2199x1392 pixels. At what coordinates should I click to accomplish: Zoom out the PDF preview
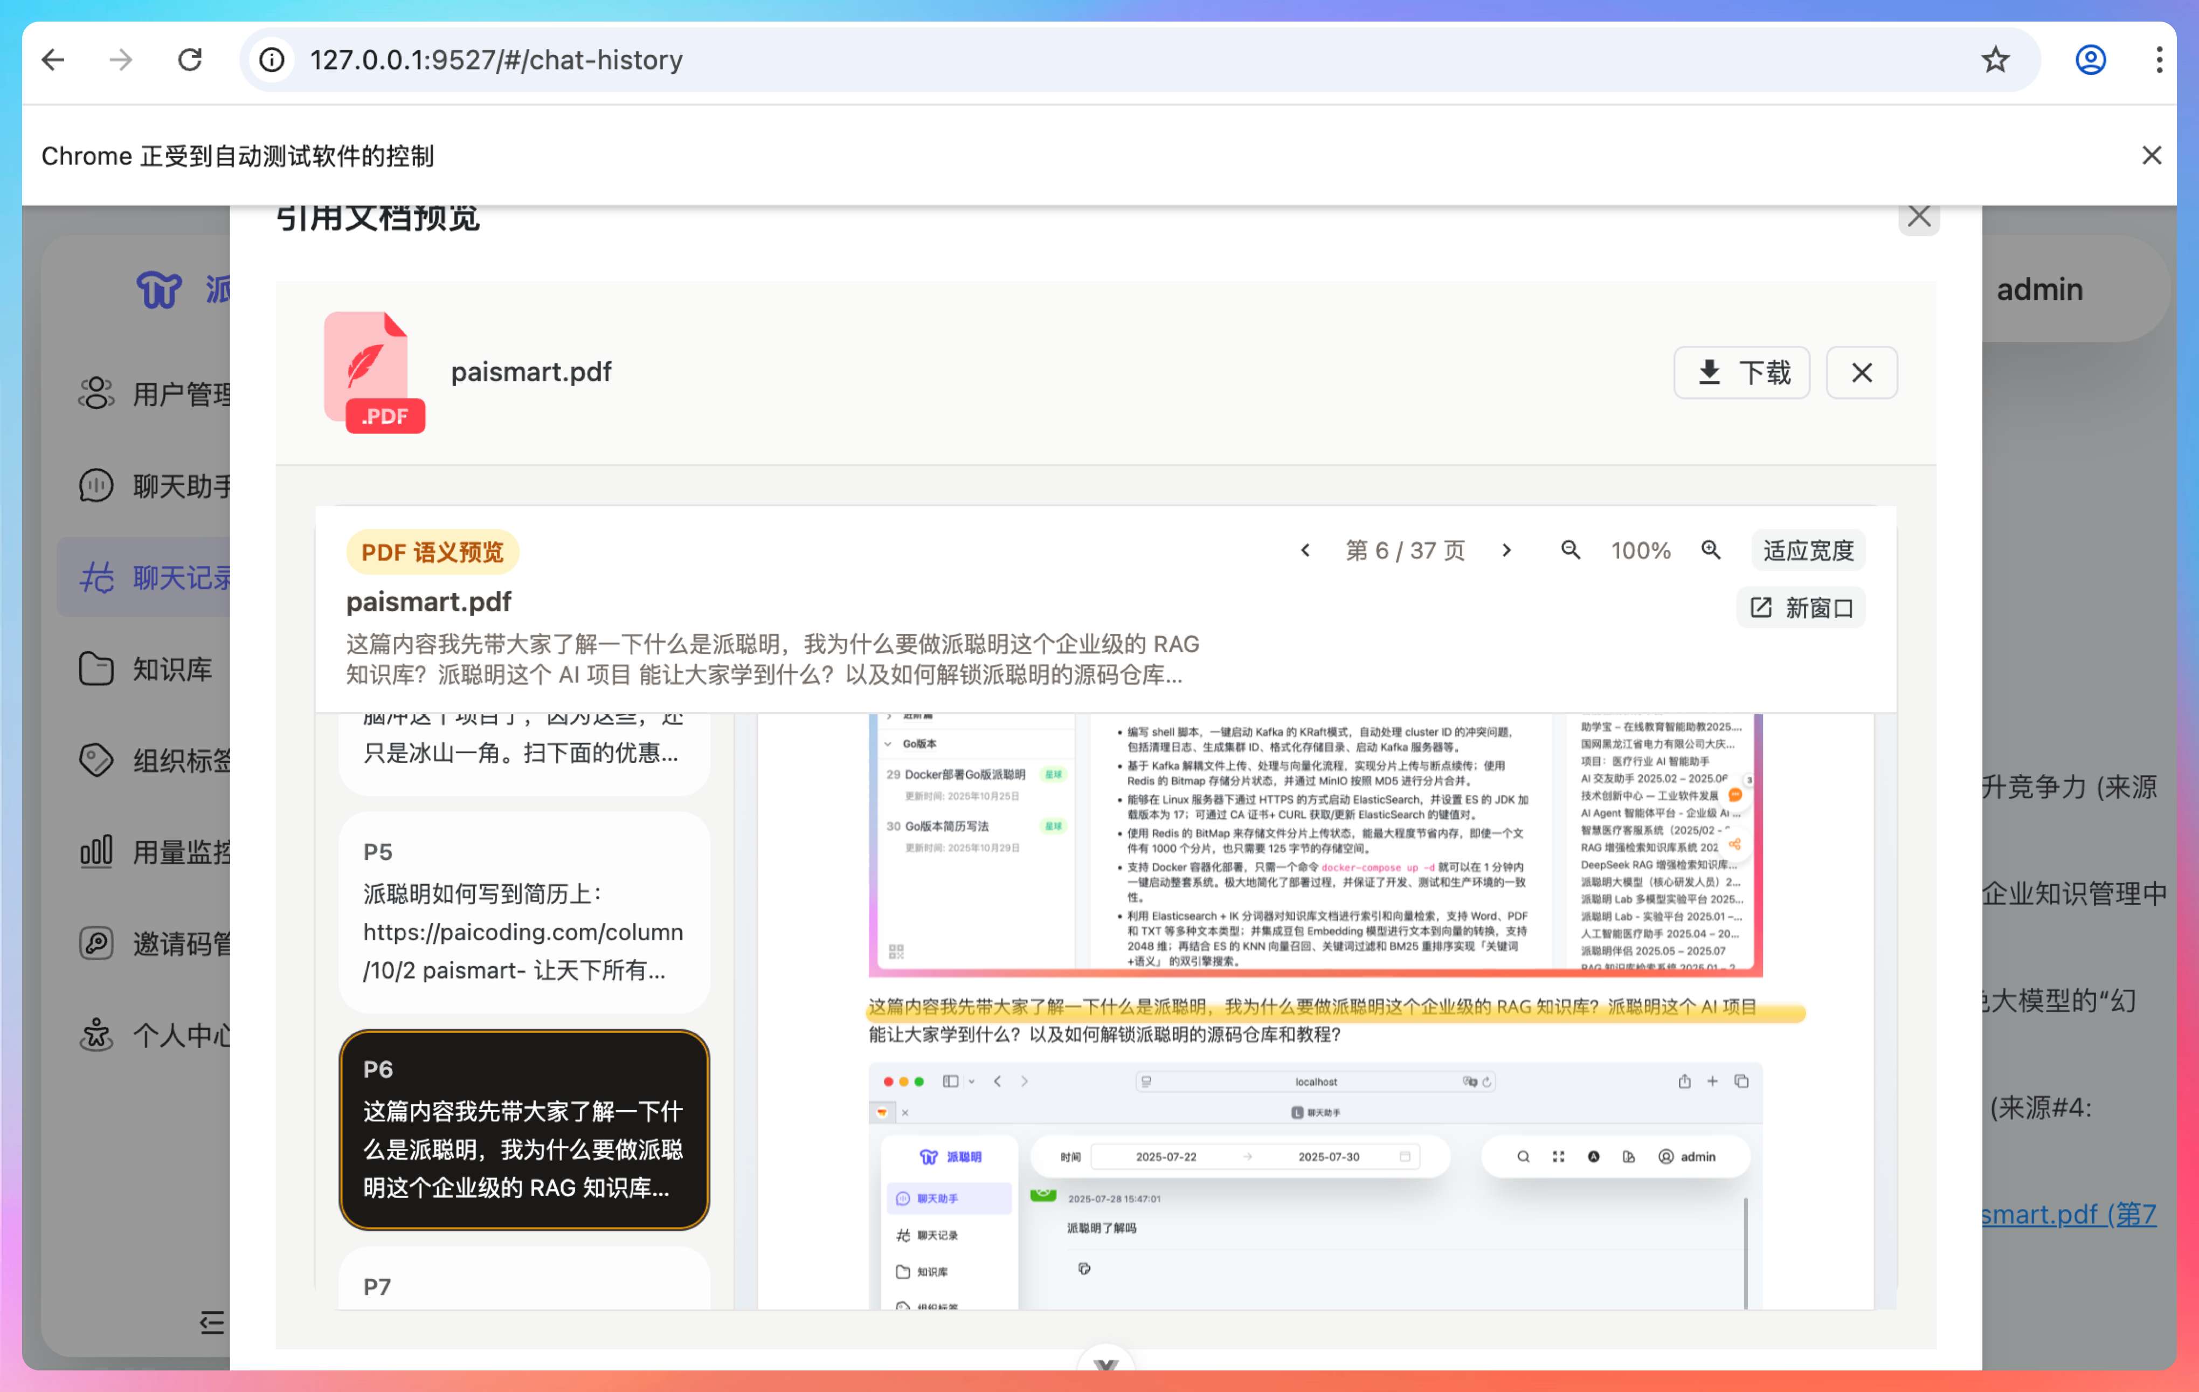coord(1570,550)
